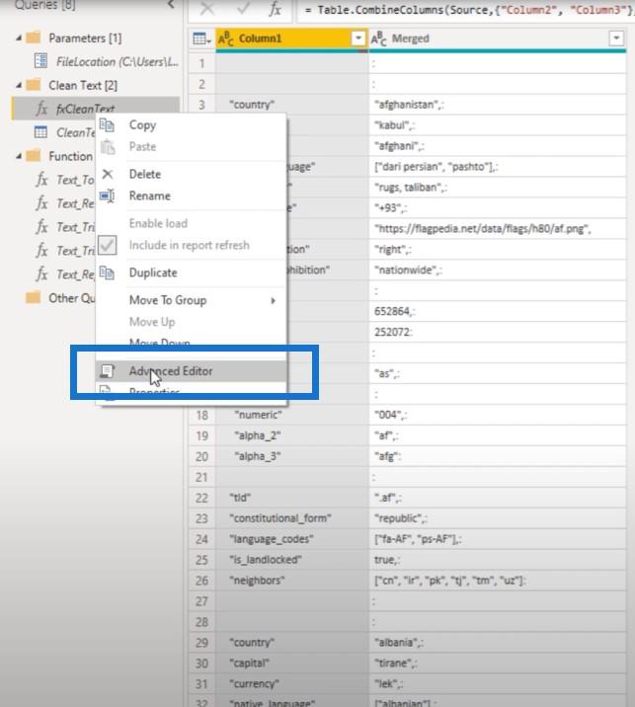Click the fx icon beside fxCleanText
The width and height of the screenshot is (635, 707).
[41, 109]
